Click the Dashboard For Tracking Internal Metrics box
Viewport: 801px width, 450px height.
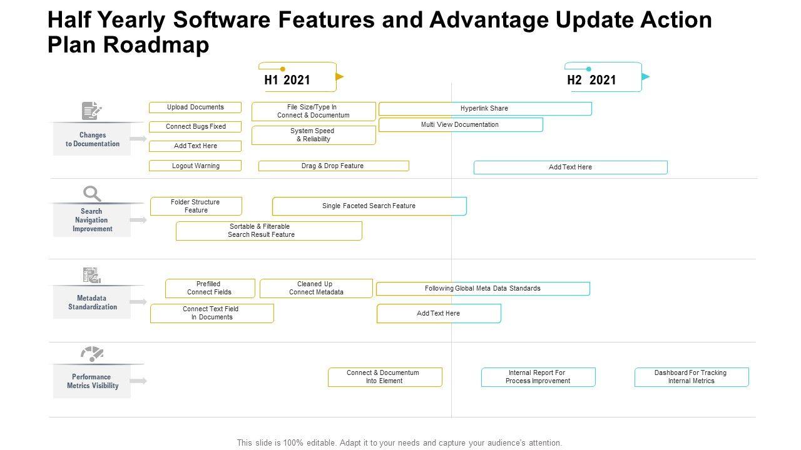tap(691, 377)
